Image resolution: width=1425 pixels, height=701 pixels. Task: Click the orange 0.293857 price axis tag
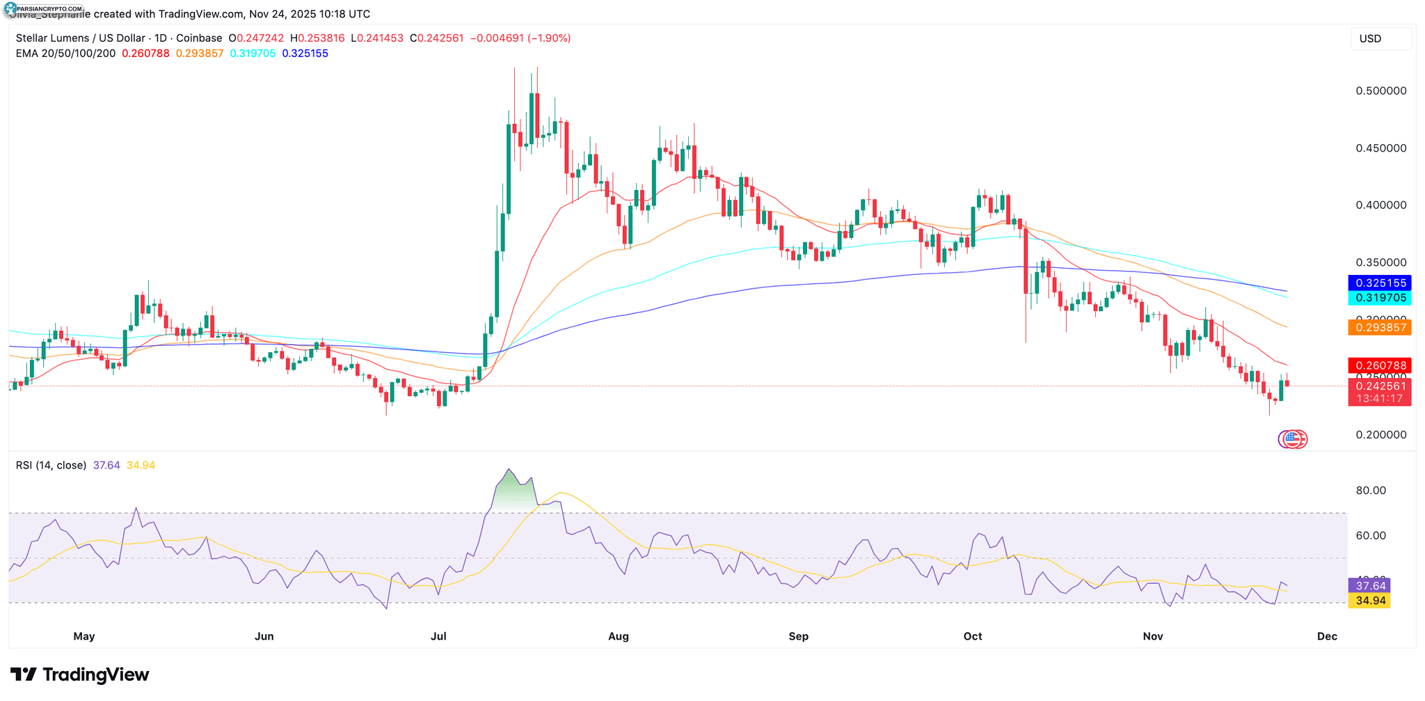tap(1380, 328)
